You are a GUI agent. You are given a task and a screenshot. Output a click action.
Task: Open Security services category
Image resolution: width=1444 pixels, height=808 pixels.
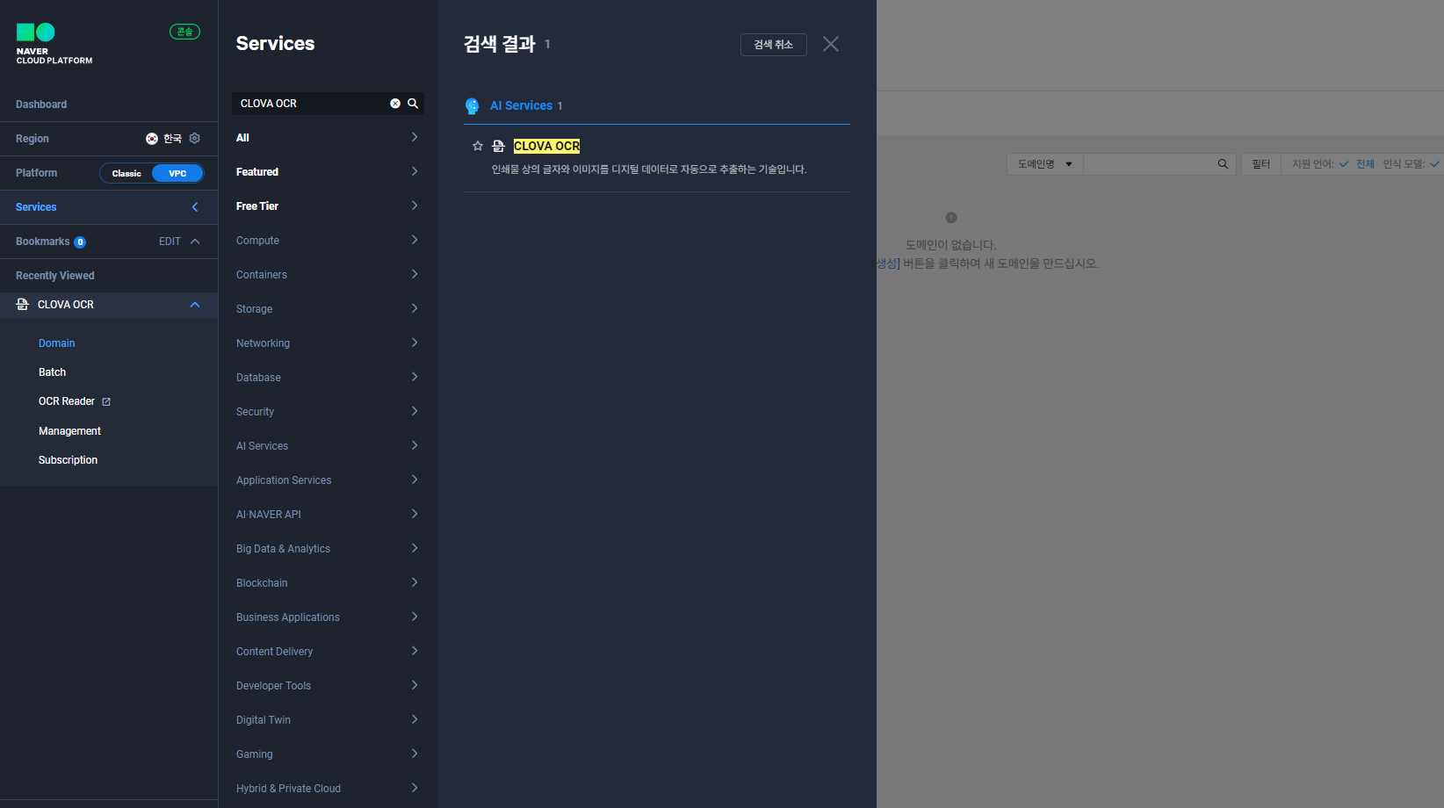coord(328,412)
